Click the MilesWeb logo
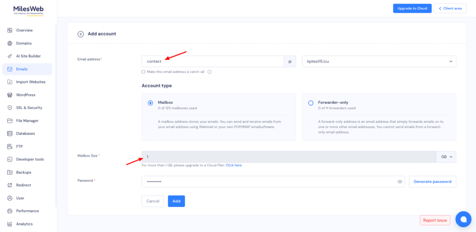This screenshot has width=476, height=232. pyautogui.click(x=28, y=10)
